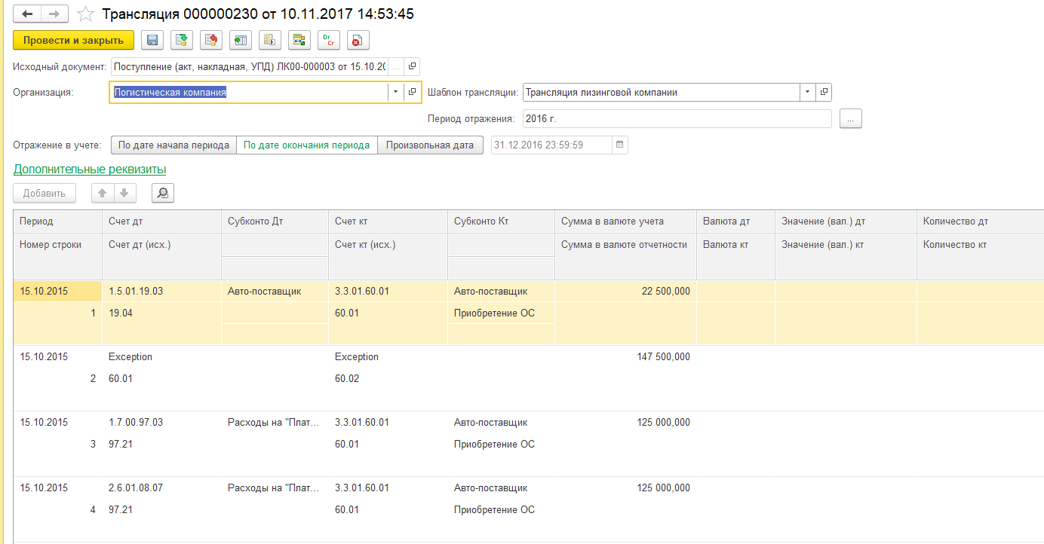Click "Провести и закрыть" button
This screenshot has height=544, width=1044.
coord(73,40)
